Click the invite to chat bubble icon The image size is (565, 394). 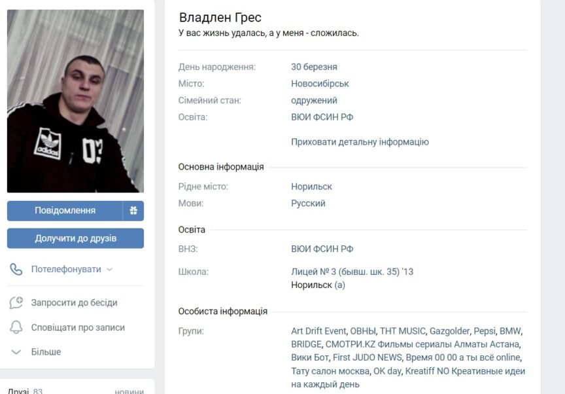coord(16,302)
